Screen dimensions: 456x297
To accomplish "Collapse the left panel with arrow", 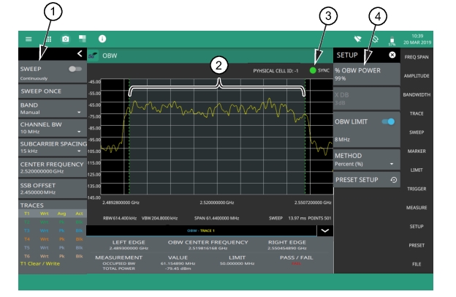I will [x=79, y=54].
